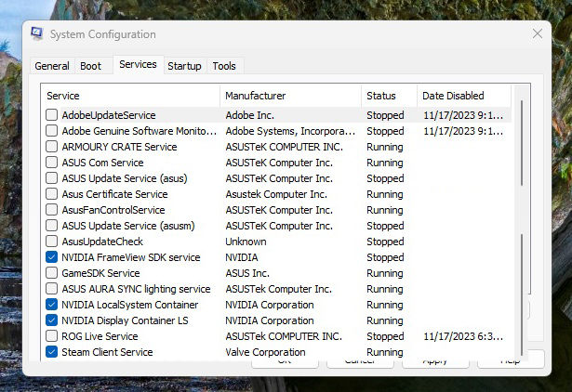Click the Valve Corporation manufacturer cell
Viewport: 572px width, 392px height.
pyautogui.click(x=265, y=352)
